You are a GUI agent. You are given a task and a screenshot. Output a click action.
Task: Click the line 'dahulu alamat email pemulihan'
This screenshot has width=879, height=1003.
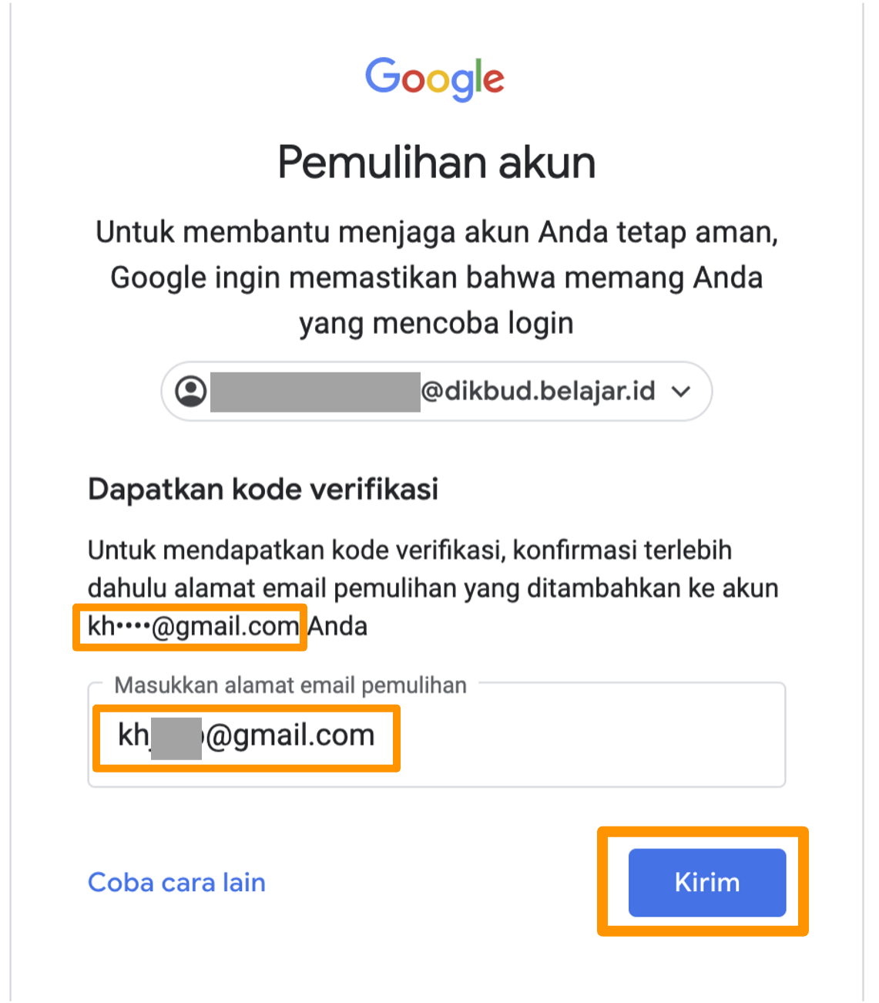point(433,588)
